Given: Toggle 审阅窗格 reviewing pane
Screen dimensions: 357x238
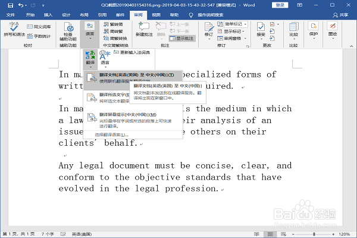Looking at the screenshot, I should click(229, 38).
